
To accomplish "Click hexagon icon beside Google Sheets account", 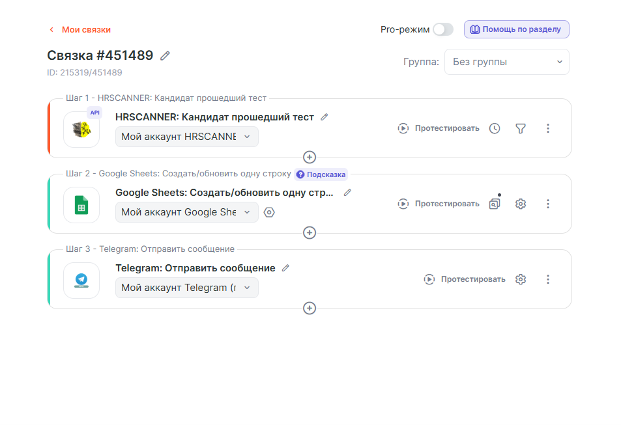I will (269, 212).
